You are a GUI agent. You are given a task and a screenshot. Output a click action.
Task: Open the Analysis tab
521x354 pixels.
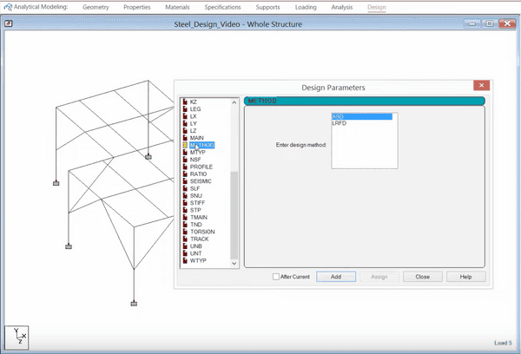coord(342,7)
